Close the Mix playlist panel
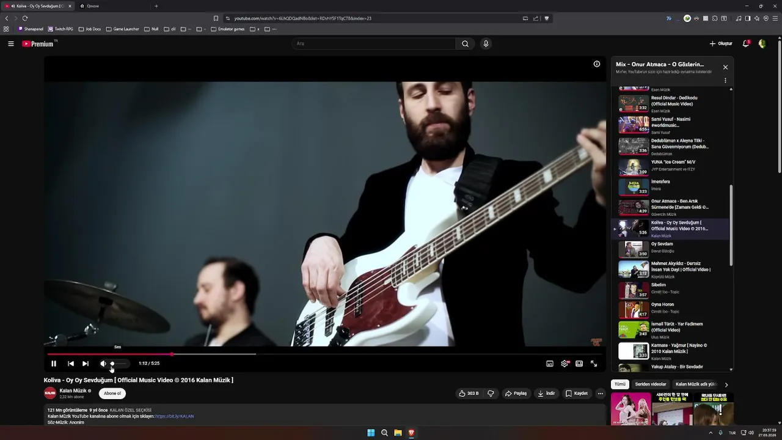 point(725,67)
